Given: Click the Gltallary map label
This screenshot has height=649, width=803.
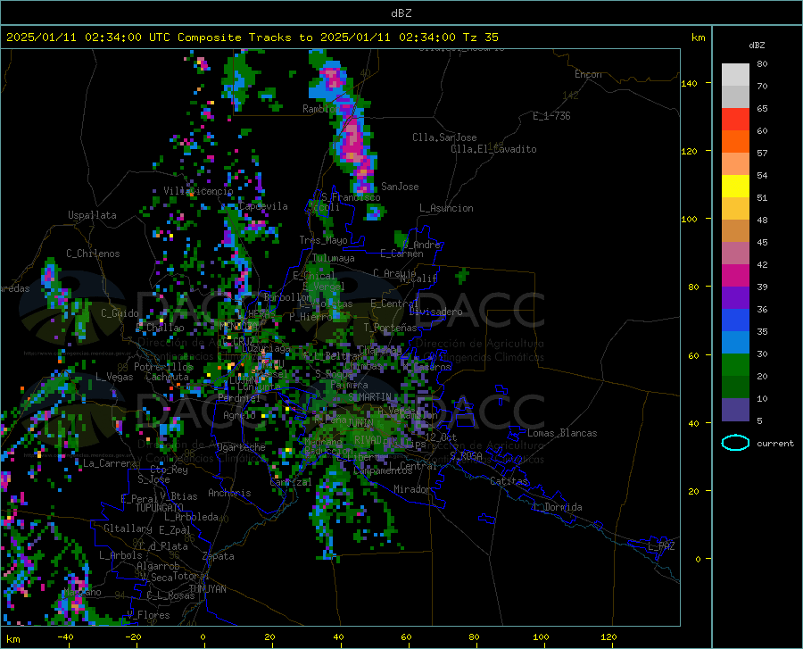Looking at the screenshot, I should point(128,528).
